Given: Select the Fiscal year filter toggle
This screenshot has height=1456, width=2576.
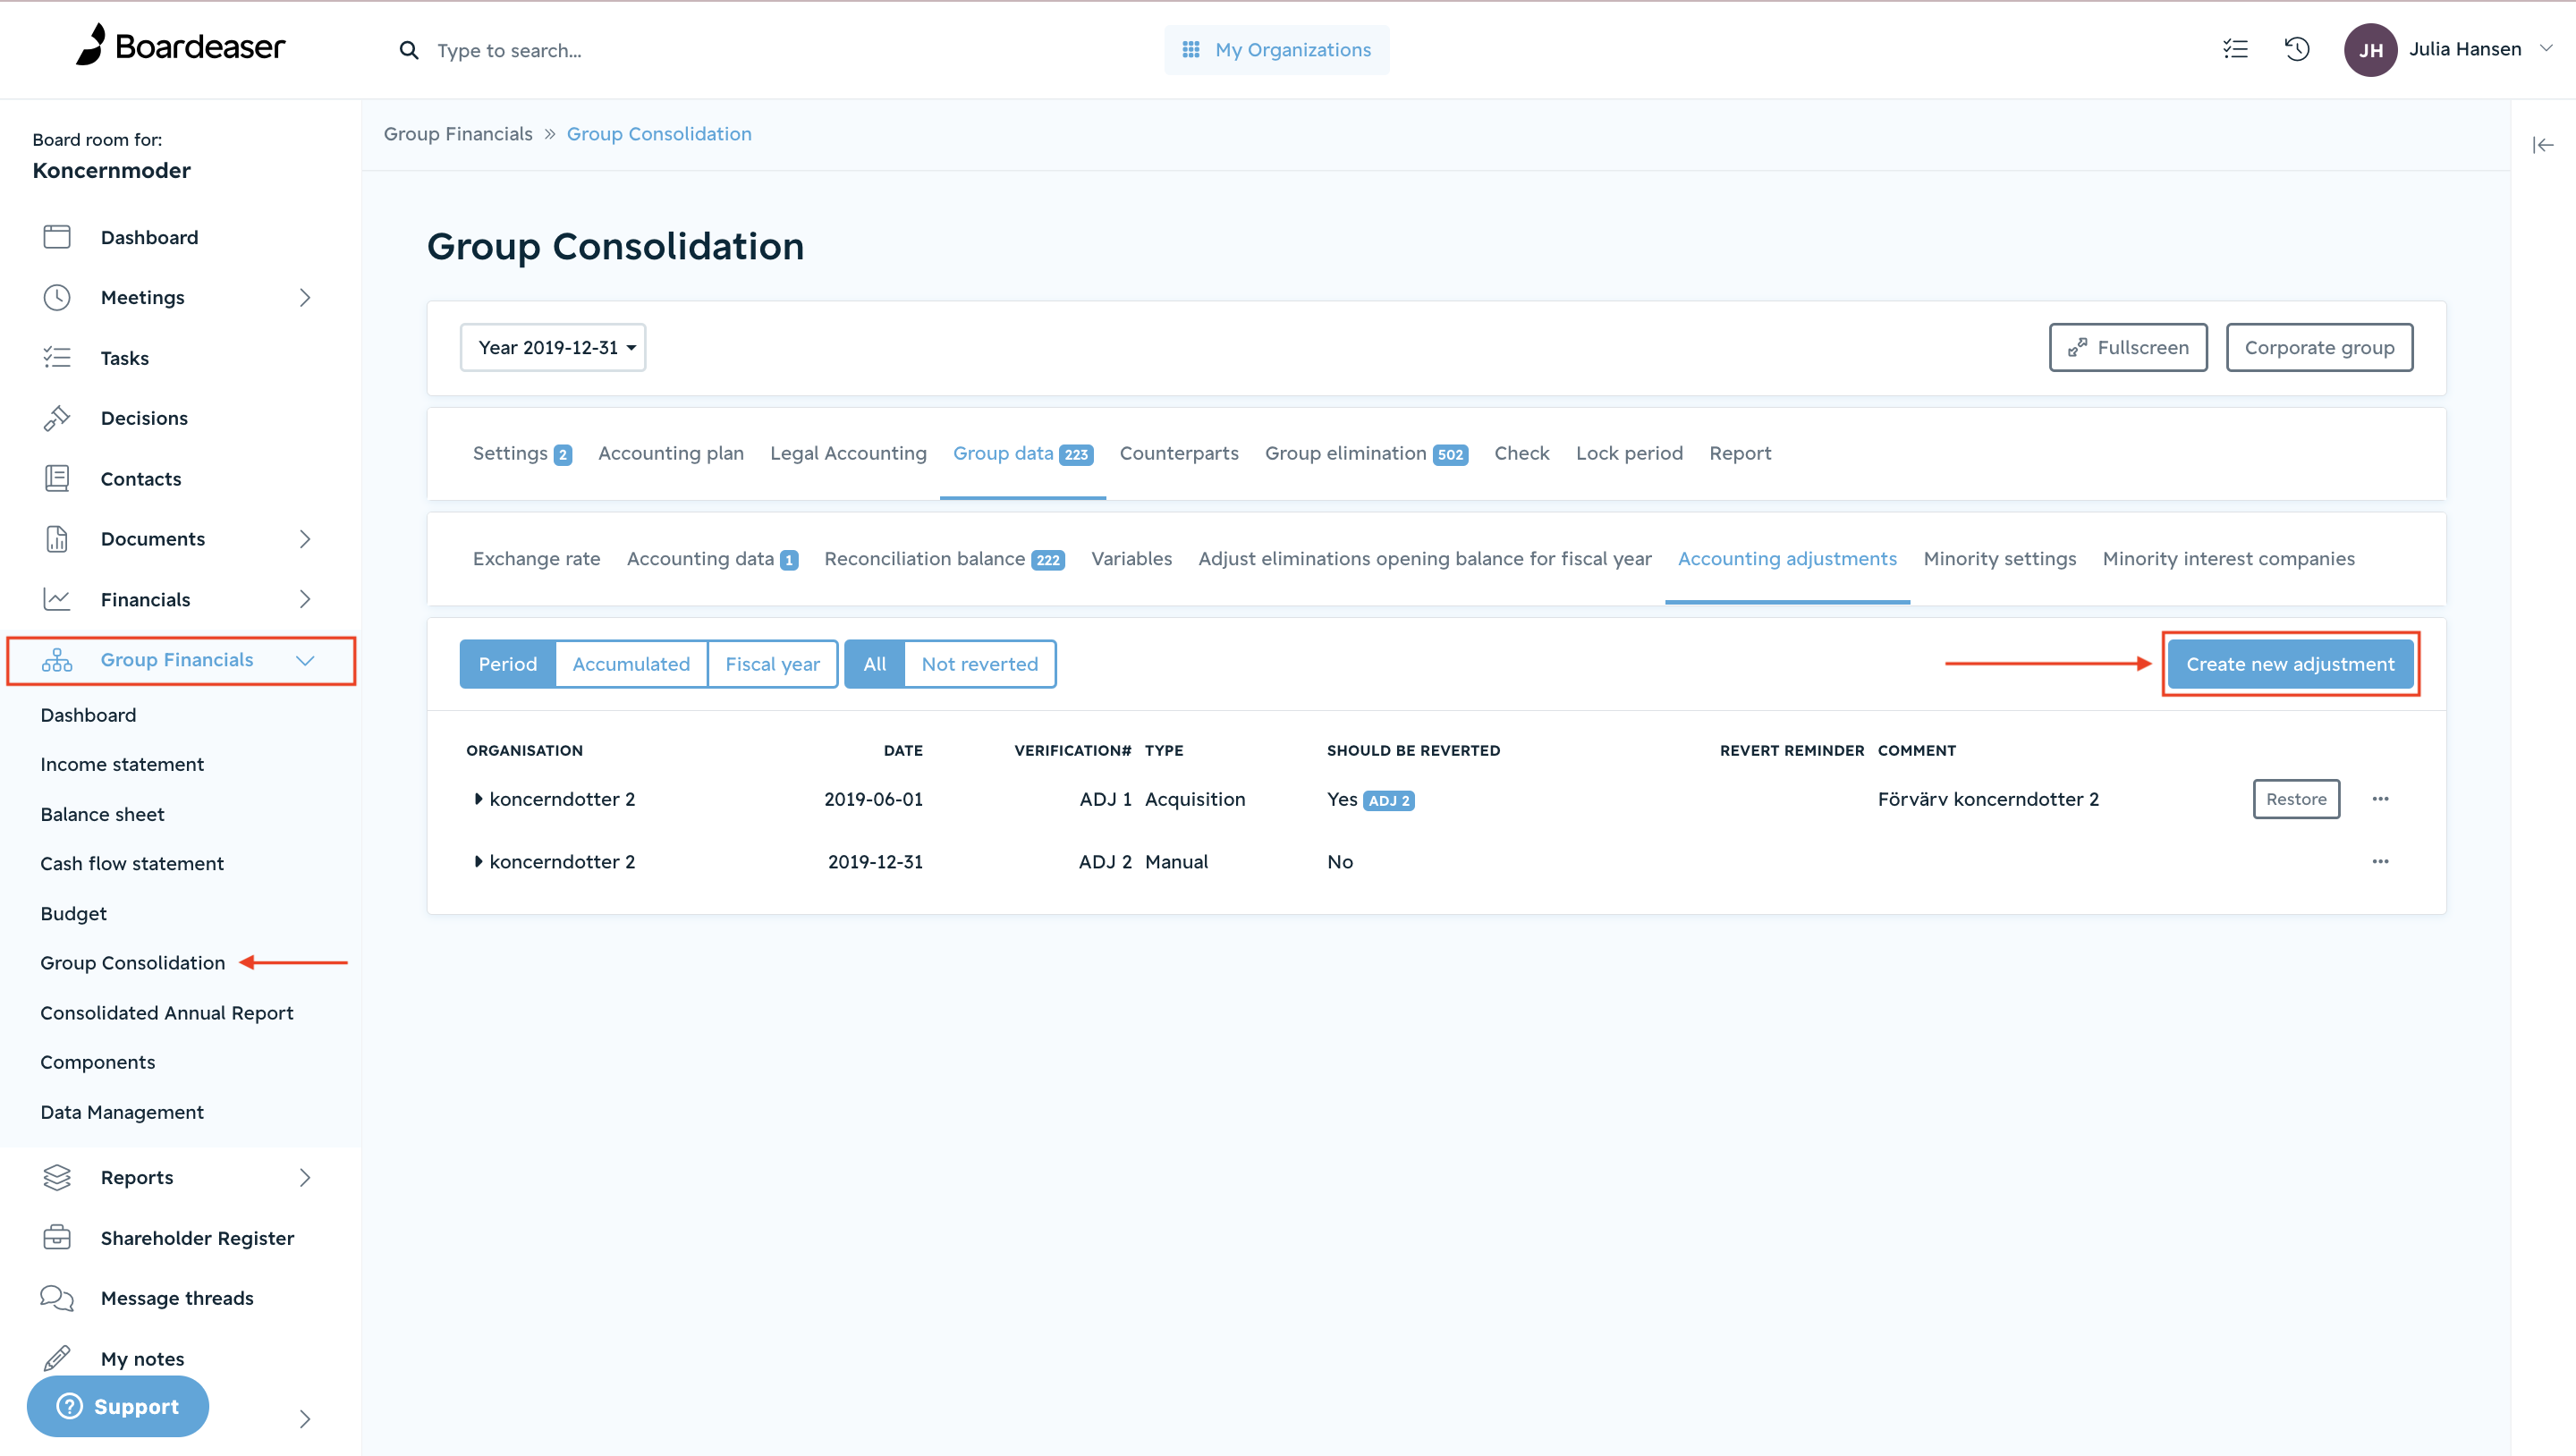Looking at the screenshot, I should point(772,664).
